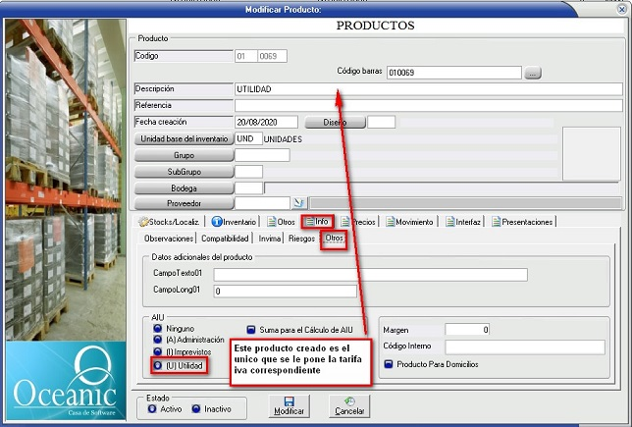Open the Movimiento tab

tap(413, 222)
